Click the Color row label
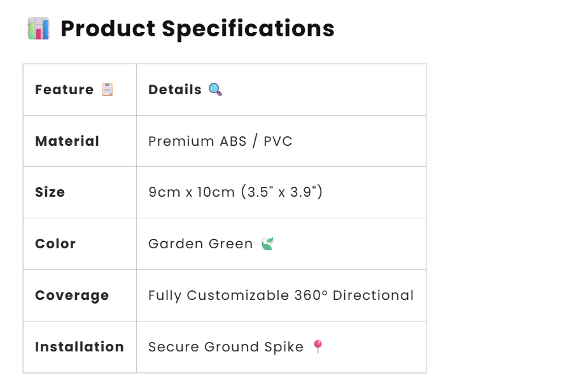The image size is (567, 382). coord(55,244)
